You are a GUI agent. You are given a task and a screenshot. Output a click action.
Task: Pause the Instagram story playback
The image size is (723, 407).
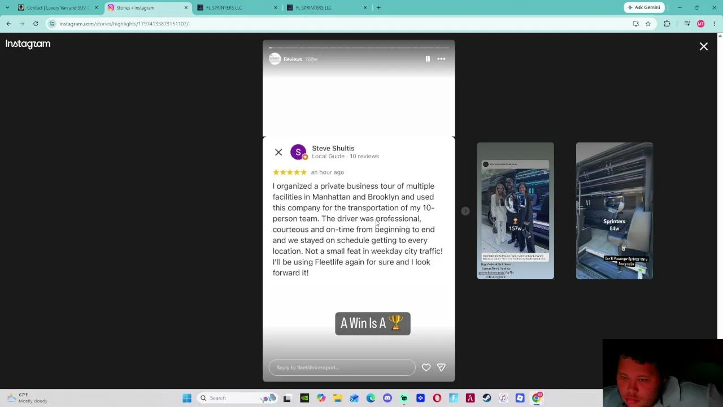(x=428, y=59)
